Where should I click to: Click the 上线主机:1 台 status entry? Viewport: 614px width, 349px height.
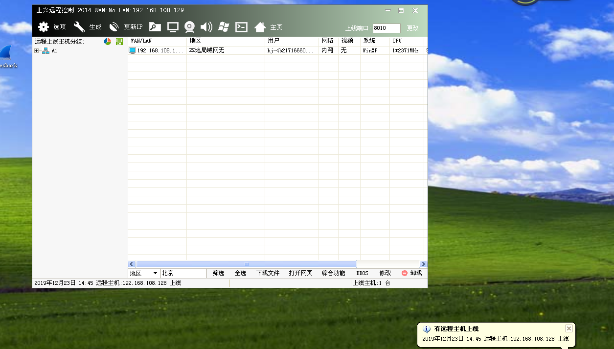click(371, 283)
